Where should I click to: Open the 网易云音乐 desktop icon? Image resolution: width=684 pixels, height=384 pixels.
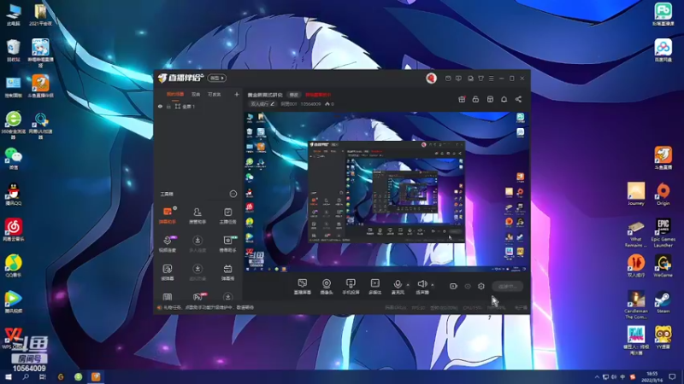(14, 230)
